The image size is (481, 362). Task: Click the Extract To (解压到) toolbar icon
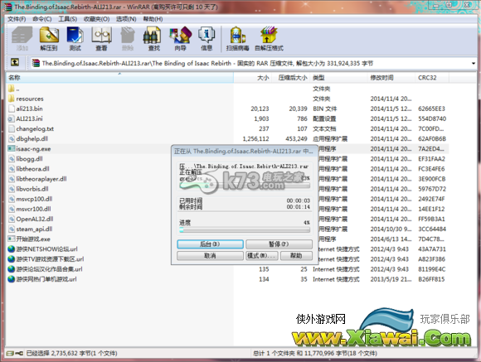[x=49, y=38]
